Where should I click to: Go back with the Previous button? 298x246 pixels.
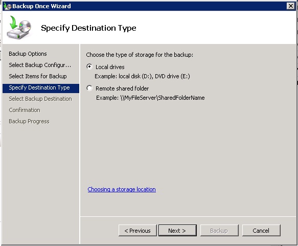click(137, 231)
